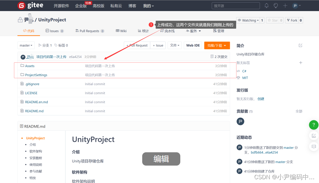Click the plus icon beside 暂无标签
Viewport: 319px width, 183px height.
click(x=301, y=63)
